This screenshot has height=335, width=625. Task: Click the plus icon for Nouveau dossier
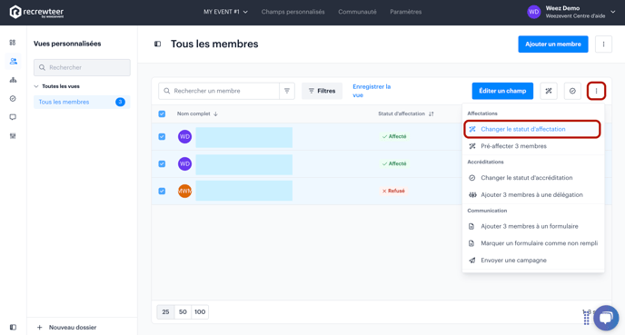click(x=39, y=328)
